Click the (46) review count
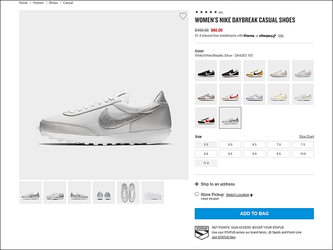Screen dimensions: 333x250 221,12
